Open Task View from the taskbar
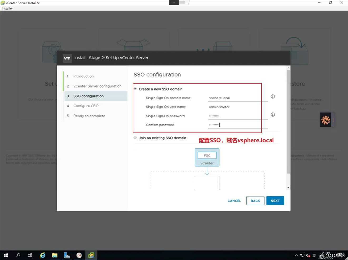The width and height of the screenshot is (348, 260). [x=30, y=255]
